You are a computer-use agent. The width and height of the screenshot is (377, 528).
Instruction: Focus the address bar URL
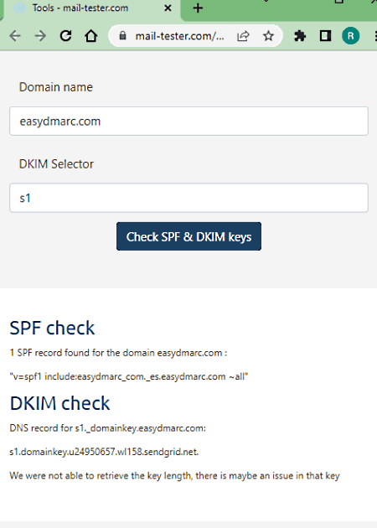pos(179,36)
